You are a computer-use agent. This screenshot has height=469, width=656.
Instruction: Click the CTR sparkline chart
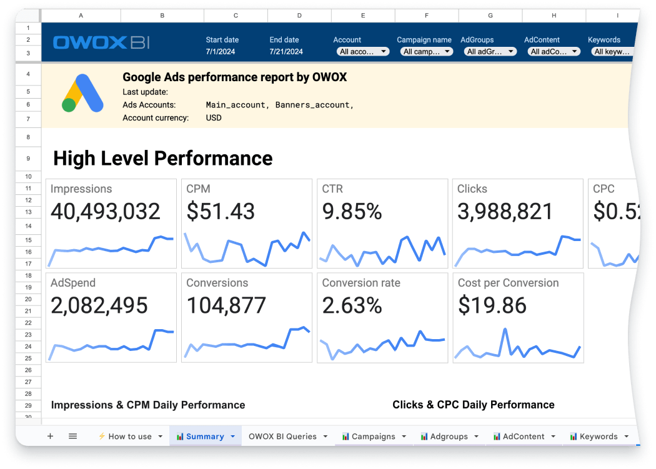382,251
